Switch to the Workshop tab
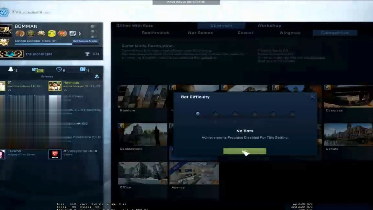This screenshot has height=210, width=373. click(269, 26)
